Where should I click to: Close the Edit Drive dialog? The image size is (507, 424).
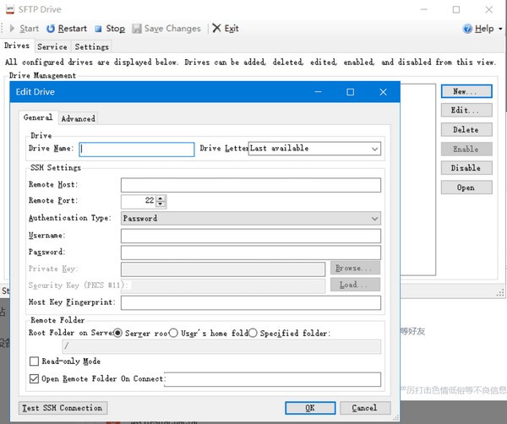click(x=383, y=92)
